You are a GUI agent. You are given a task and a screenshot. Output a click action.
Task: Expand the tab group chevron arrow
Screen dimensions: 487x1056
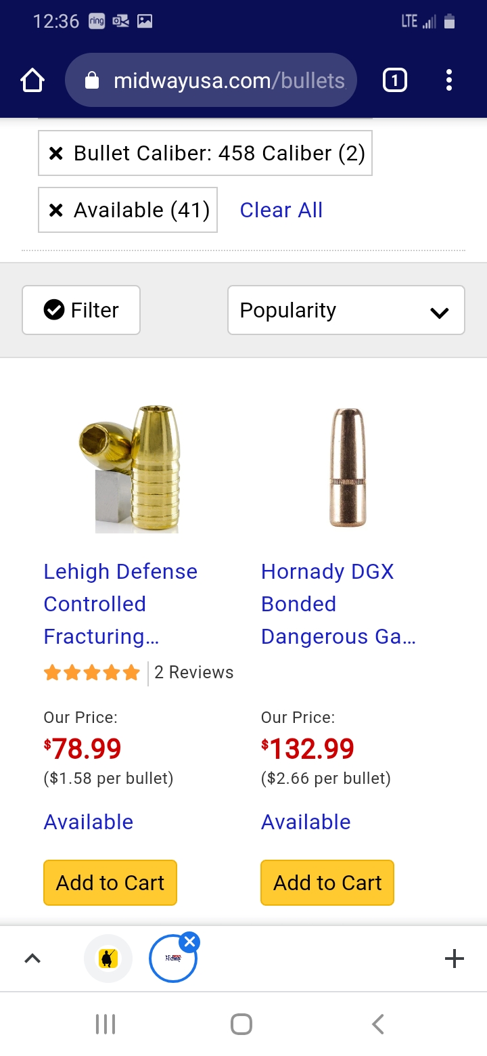click(32, 959)
